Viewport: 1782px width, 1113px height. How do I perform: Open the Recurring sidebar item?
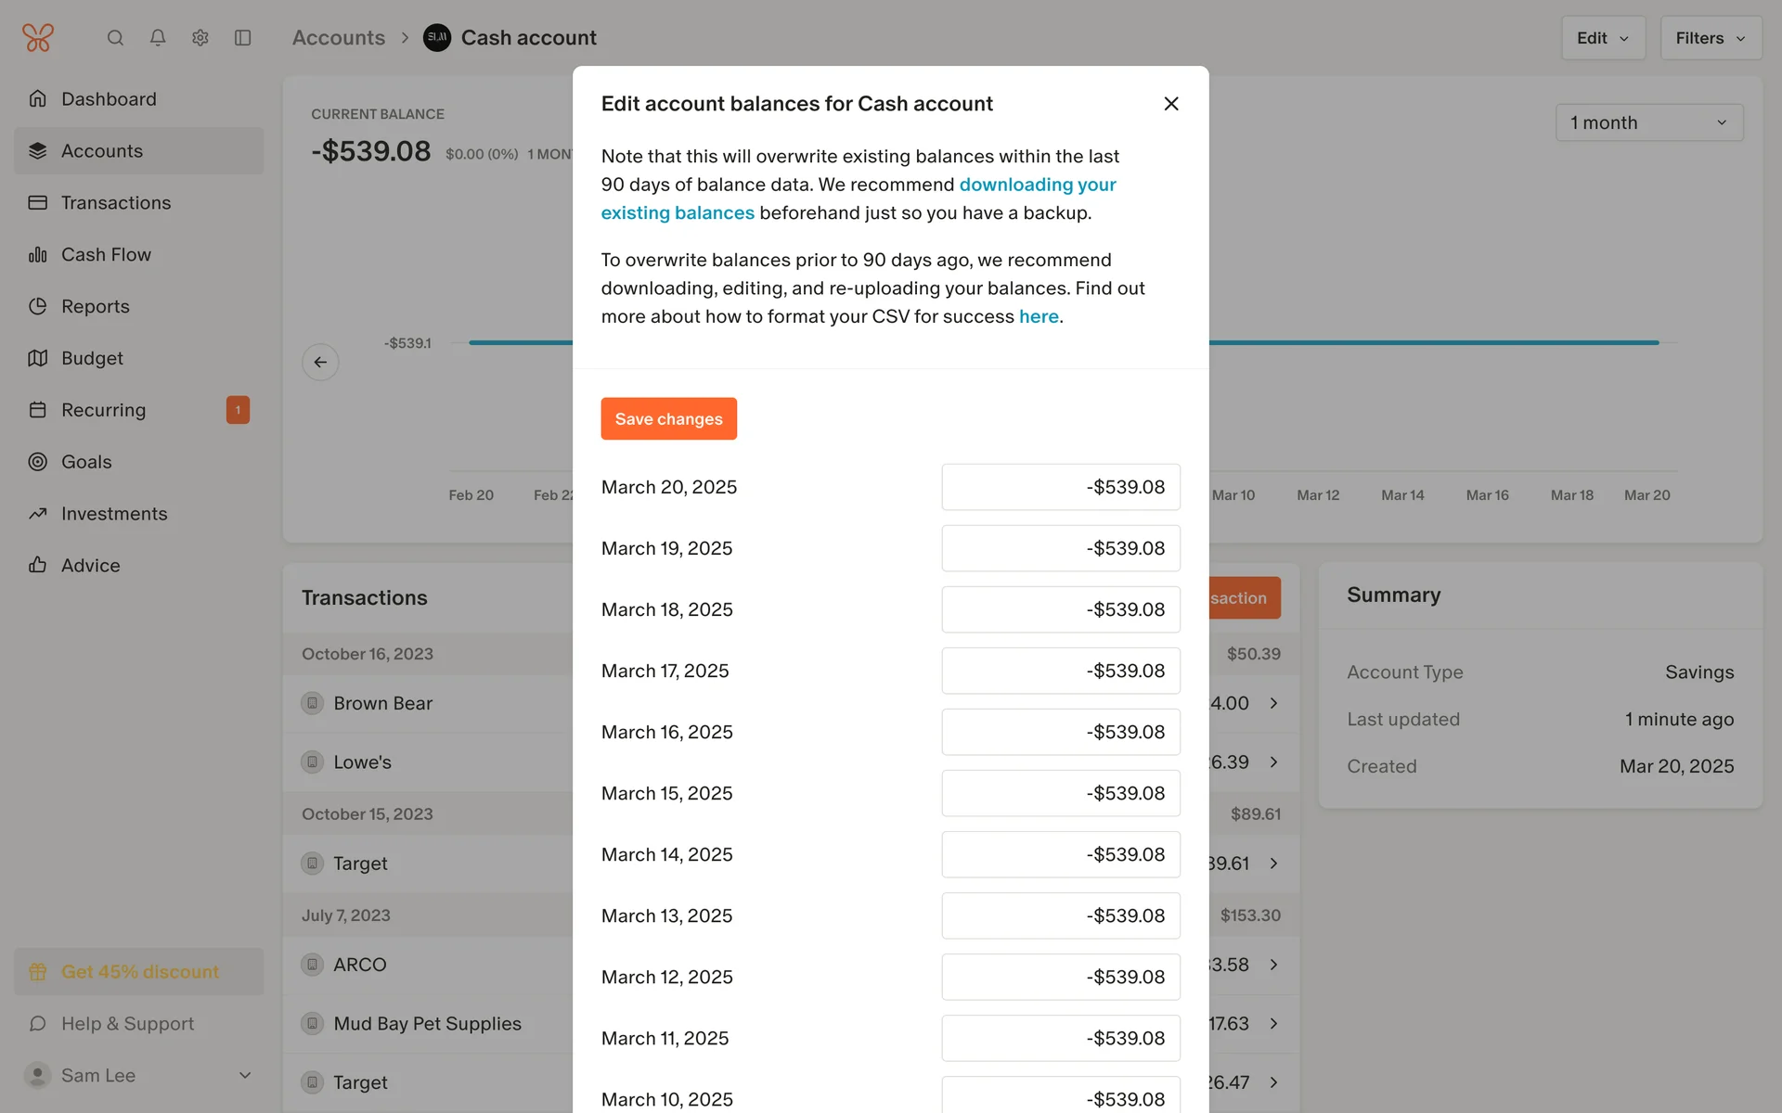(103, 410)
